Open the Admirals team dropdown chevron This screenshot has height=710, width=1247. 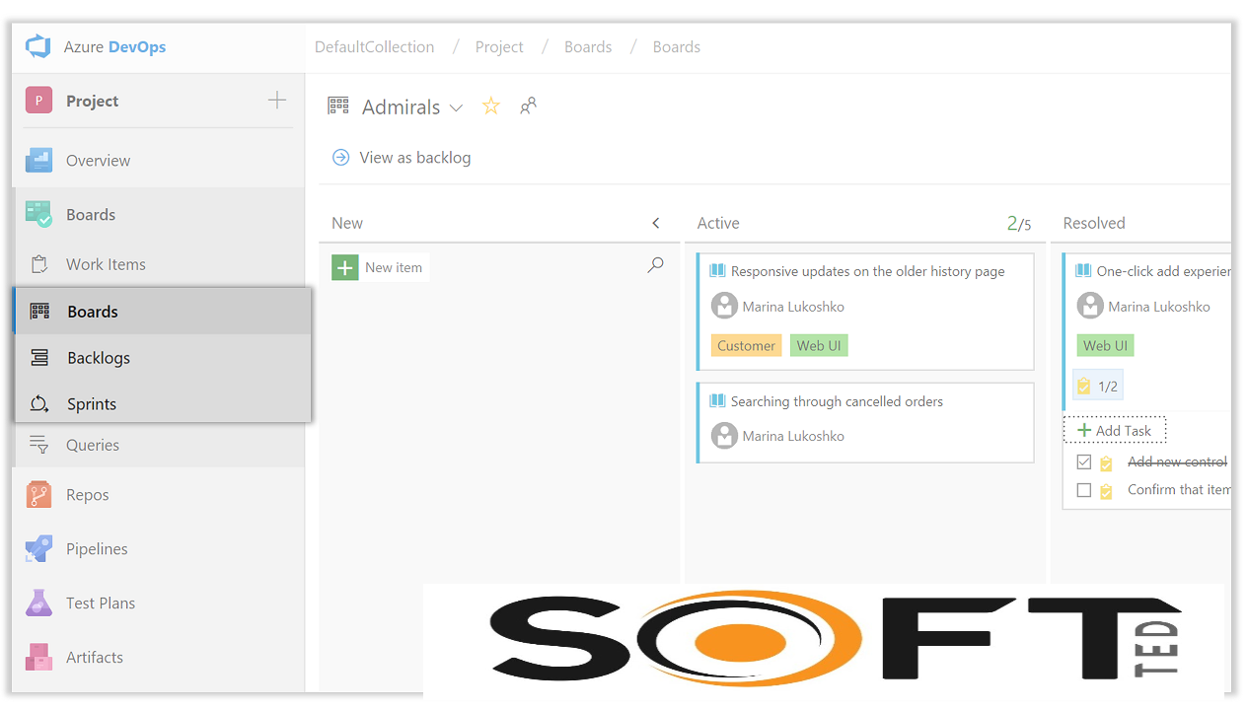(456, 107)
